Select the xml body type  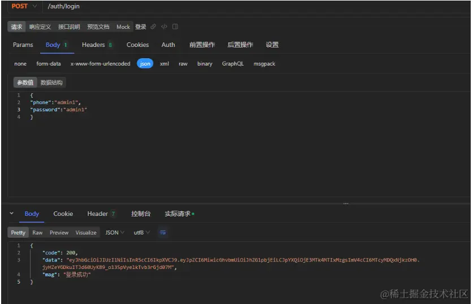point(164,64)
